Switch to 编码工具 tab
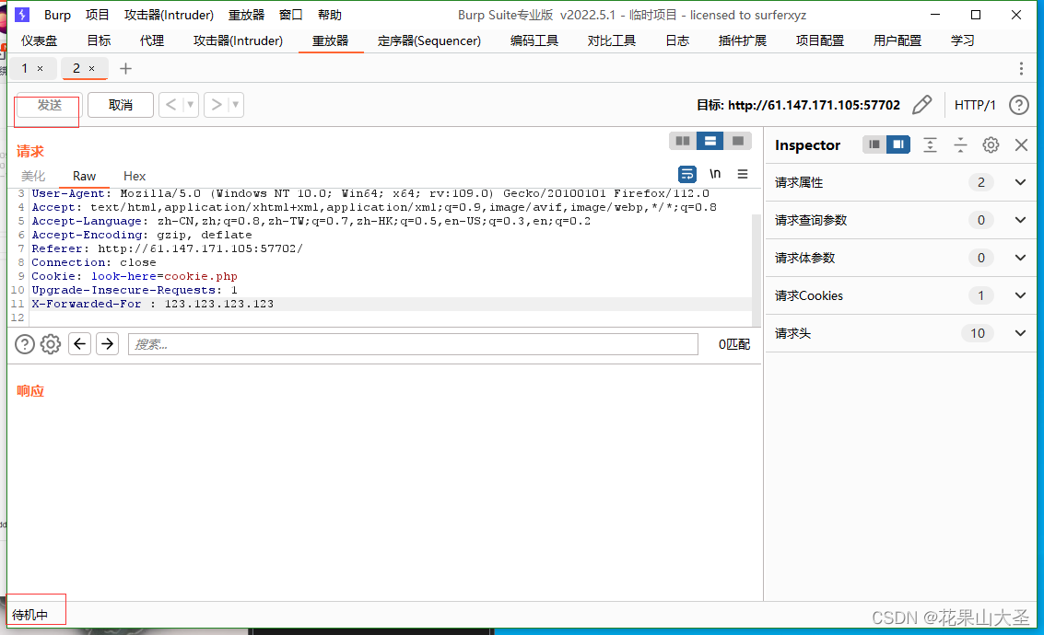Viewport: 1044px width, 635px height. (x=534, y=40)
